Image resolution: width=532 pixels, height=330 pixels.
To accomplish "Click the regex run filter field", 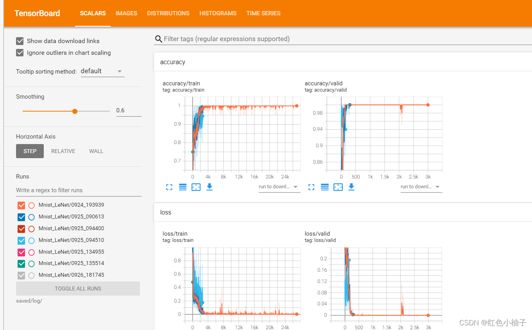I will pos(79,190).
